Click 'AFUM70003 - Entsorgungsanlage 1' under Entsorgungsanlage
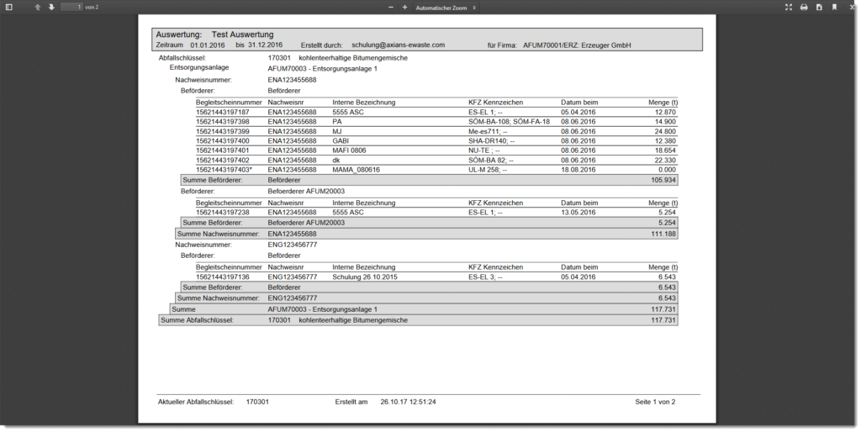The image size is (861, 432). (322, 69)
